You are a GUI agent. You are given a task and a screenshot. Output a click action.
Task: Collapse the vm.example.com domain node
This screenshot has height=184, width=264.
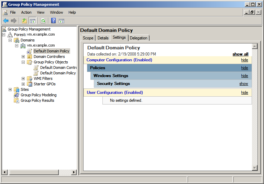pyautogui.click(x=16, y=46)
